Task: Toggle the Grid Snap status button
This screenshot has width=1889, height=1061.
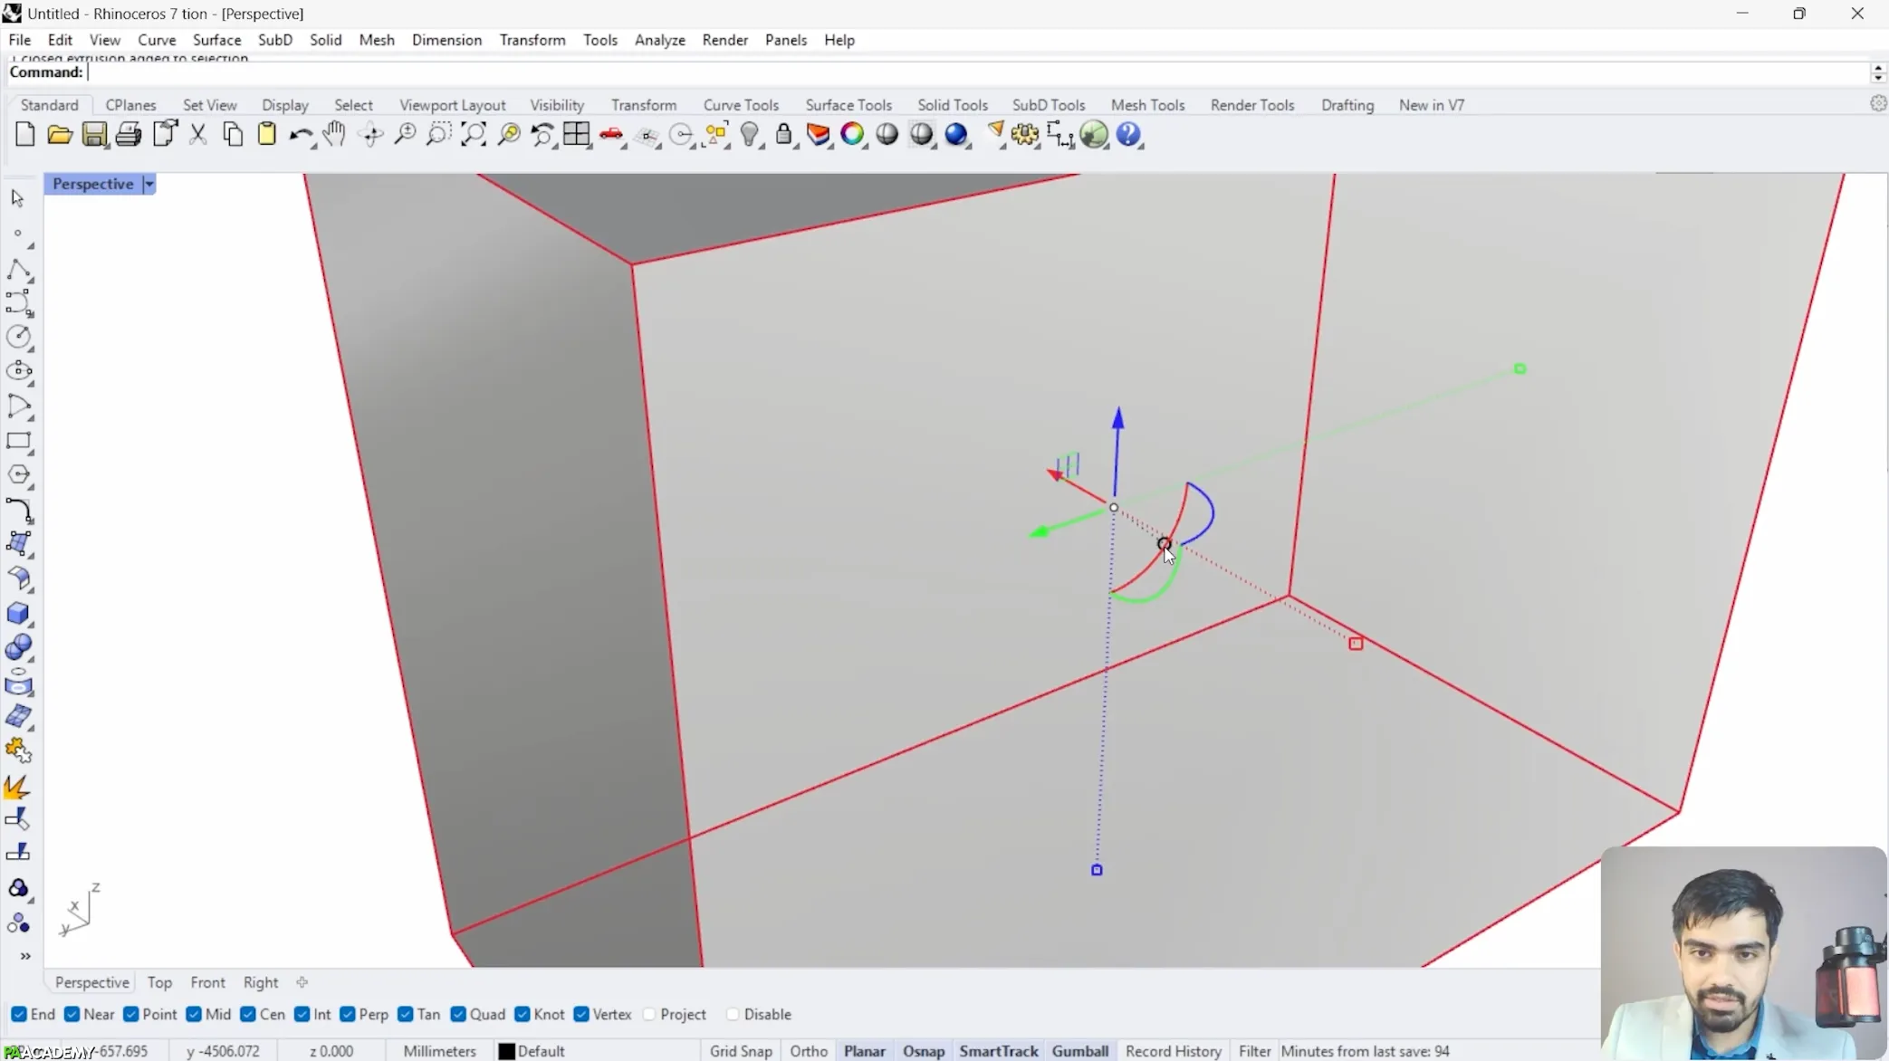Action: click(x=740, y=1051)
